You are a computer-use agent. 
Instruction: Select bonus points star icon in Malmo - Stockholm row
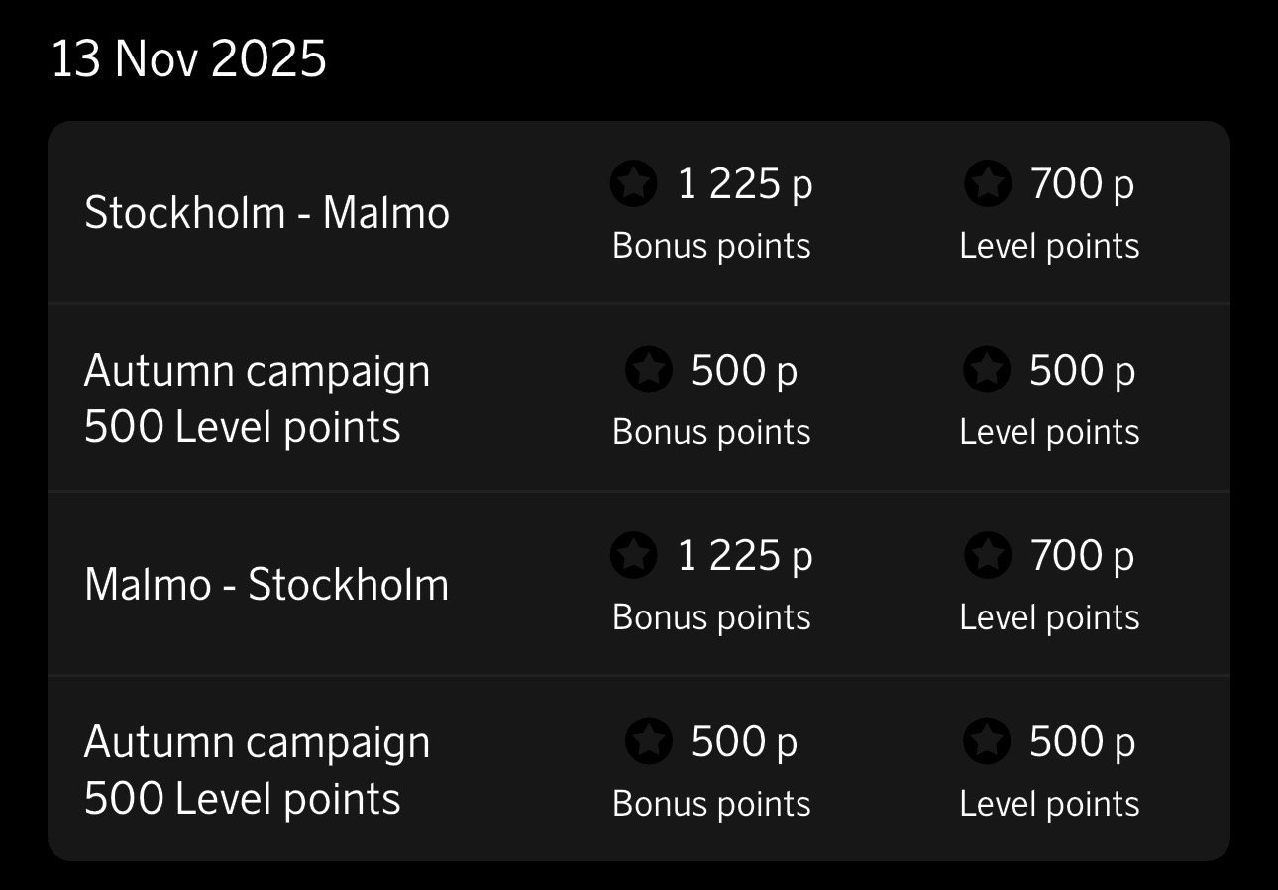(634, 556)
